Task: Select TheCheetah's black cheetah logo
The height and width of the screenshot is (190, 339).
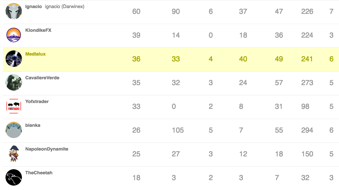Action: click(14, 178)
